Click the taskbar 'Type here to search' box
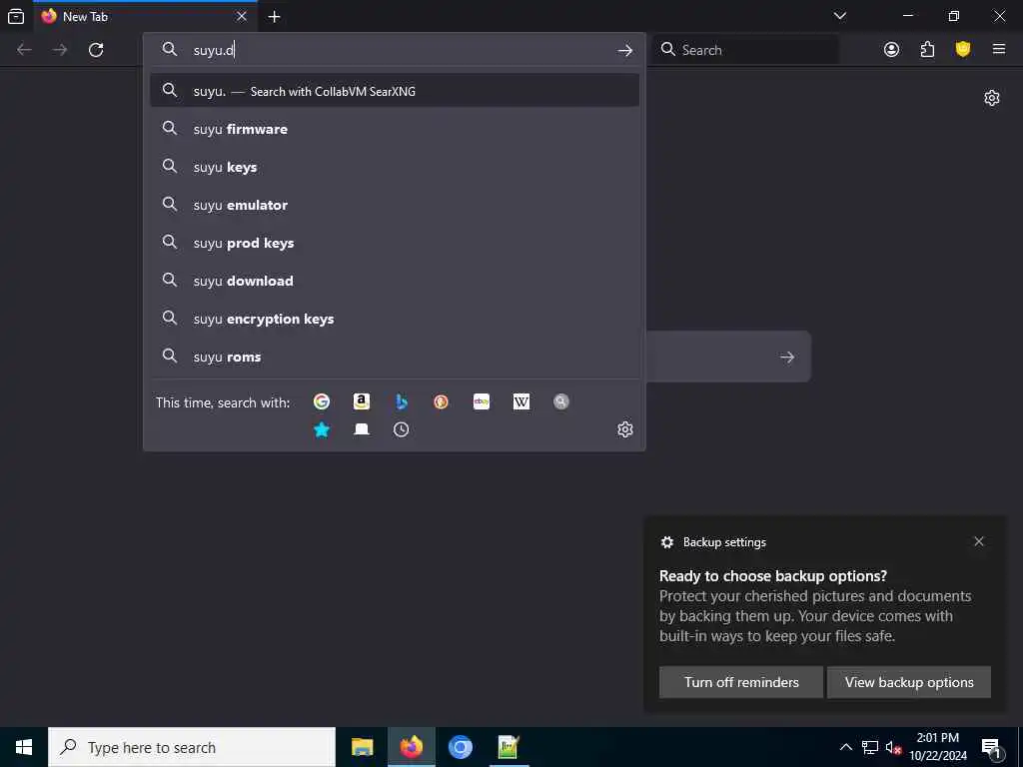This screenshot has height=767, width=1023. click(192, 747)
